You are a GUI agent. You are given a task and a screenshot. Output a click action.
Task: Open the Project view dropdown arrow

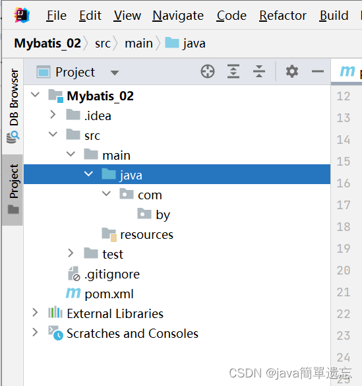[x=115, y=73]
